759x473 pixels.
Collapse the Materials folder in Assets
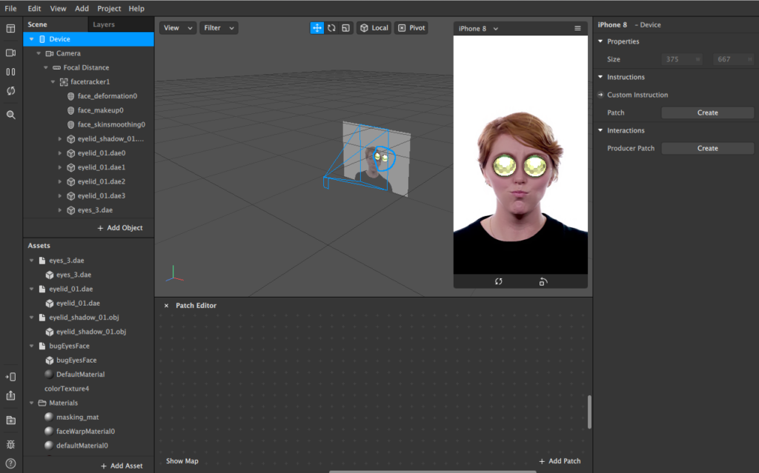(31, 403)
